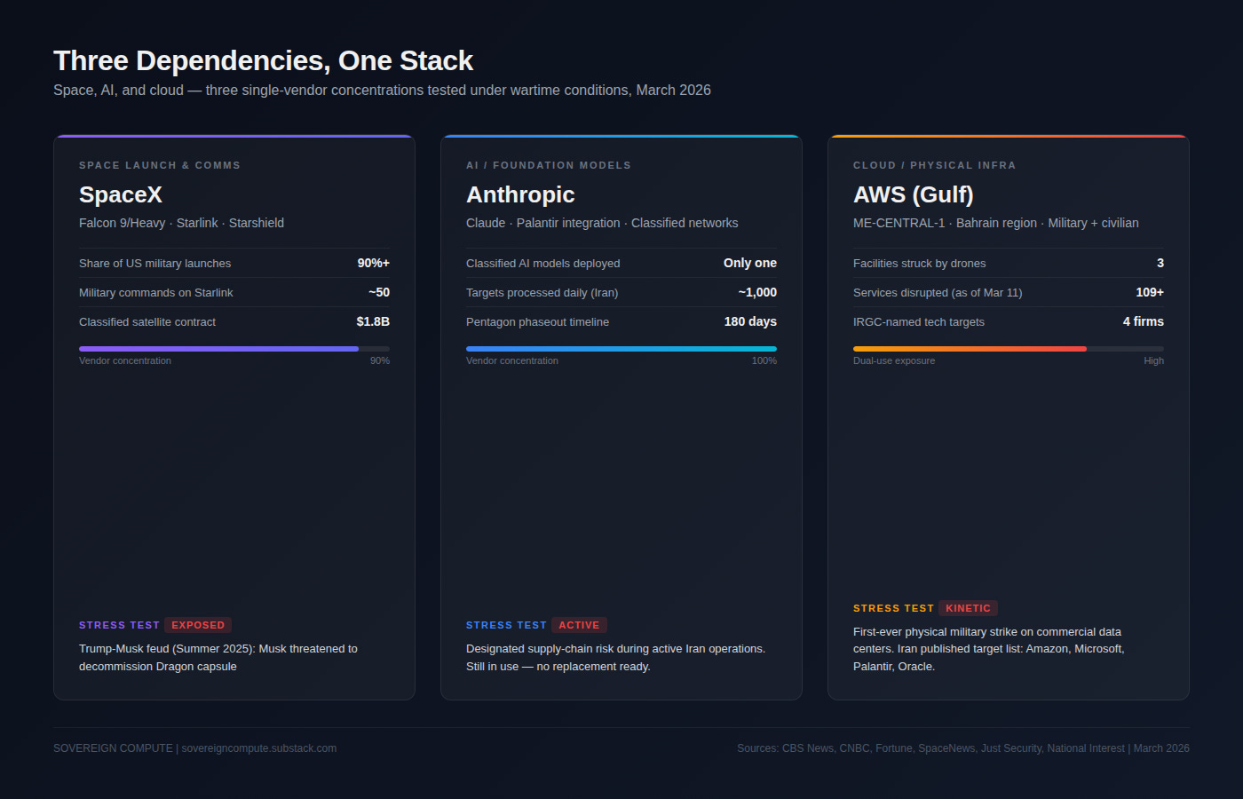Click the red KINETIC badge

[968, 608]
